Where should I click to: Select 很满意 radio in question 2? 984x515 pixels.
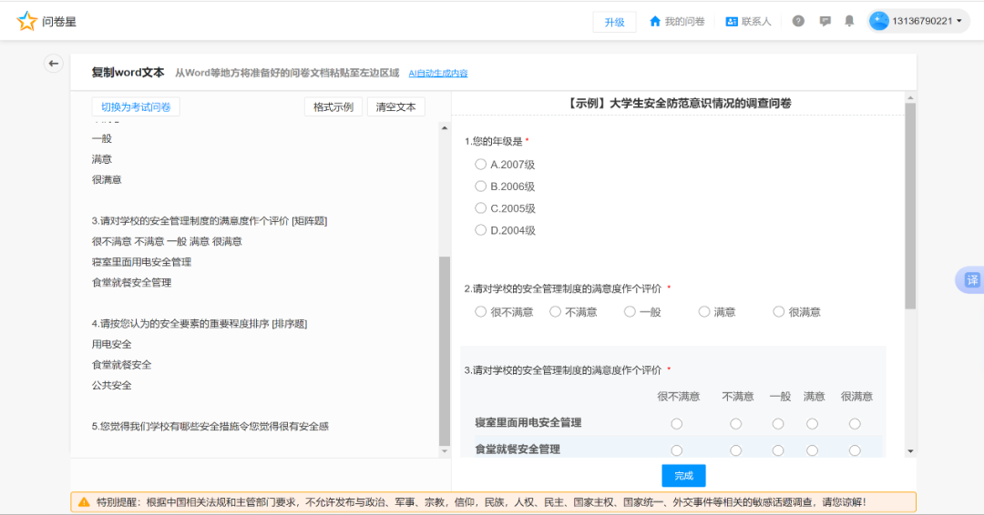(x=779, y=311)
